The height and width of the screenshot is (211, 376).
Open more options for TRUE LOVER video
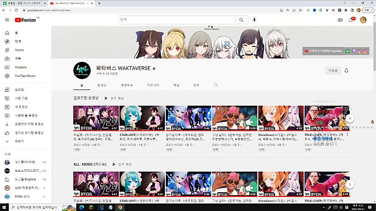tap(347, 135)
